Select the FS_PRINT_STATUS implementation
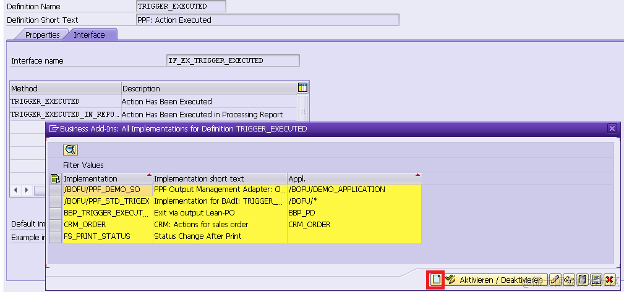624x292 pixels. (x=108, y=236)
